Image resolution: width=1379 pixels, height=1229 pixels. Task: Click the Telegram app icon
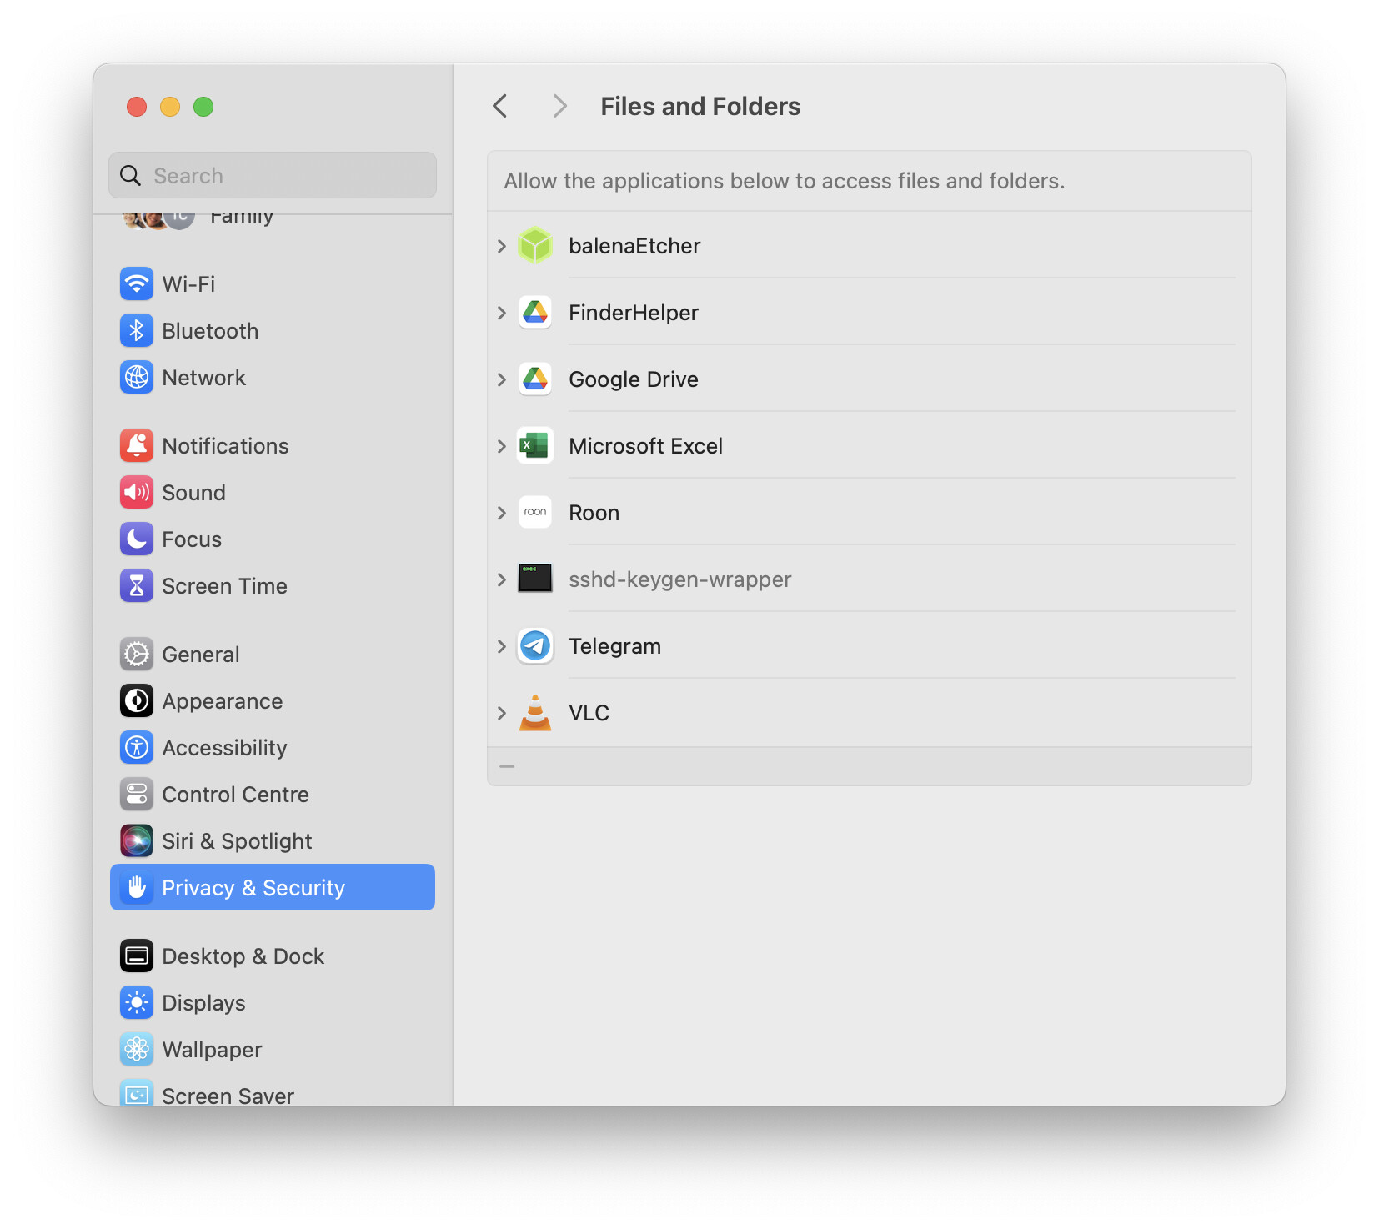click(x=534, y=645)
